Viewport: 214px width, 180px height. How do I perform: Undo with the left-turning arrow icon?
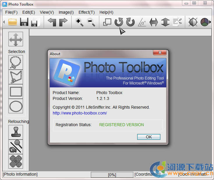(x=52, y=22)
